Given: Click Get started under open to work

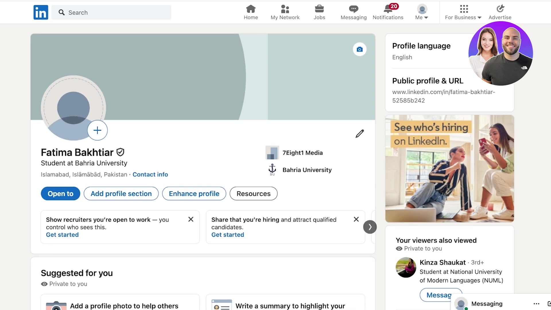Looking at the screenshot, I should [x=62, y=235].
